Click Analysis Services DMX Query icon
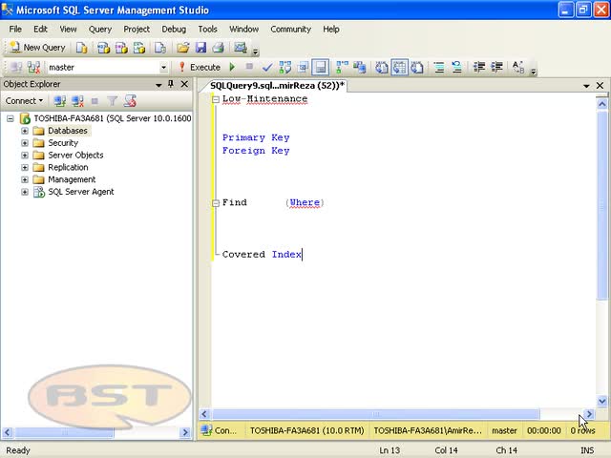 [121, 48]
